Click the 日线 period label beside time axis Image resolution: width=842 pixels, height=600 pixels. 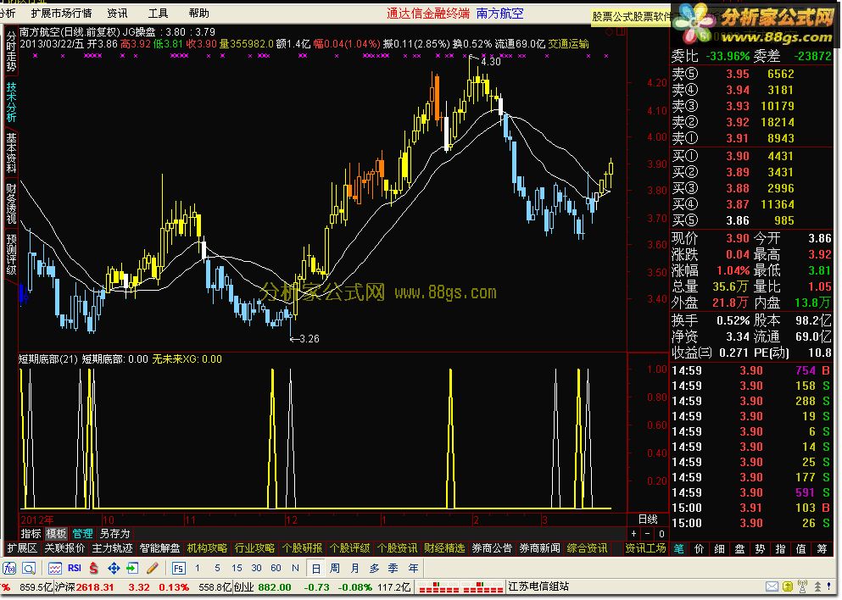pos(648,519)
